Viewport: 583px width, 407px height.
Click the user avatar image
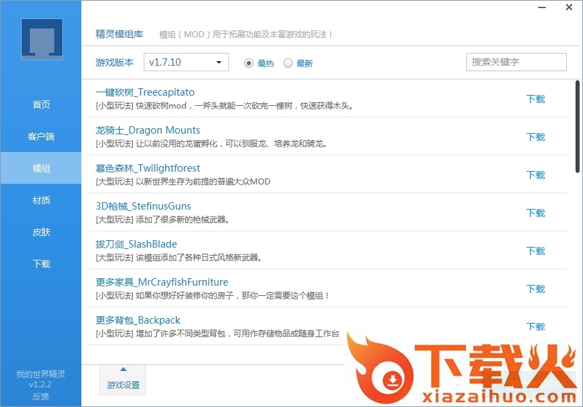(x=41, y=39)
